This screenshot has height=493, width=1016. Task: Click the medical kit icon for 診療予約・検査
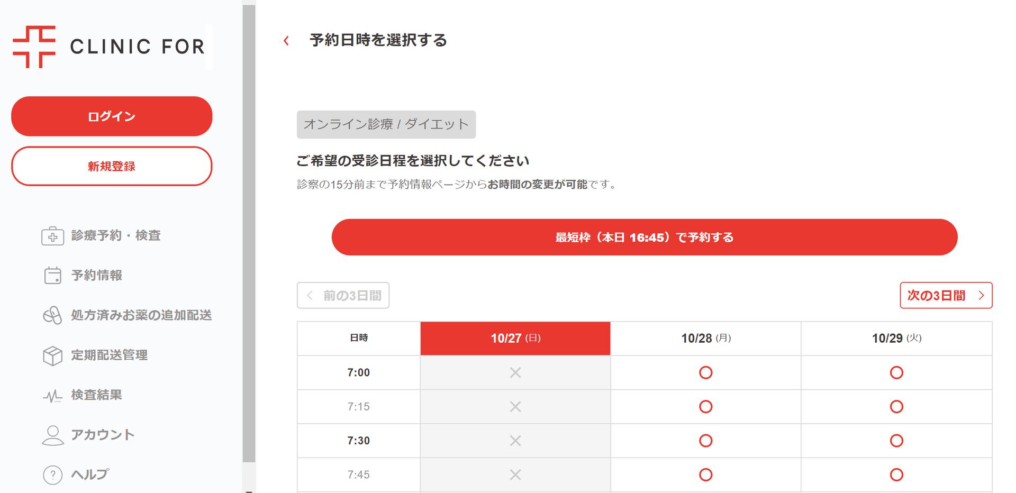(x=52, y=236)
